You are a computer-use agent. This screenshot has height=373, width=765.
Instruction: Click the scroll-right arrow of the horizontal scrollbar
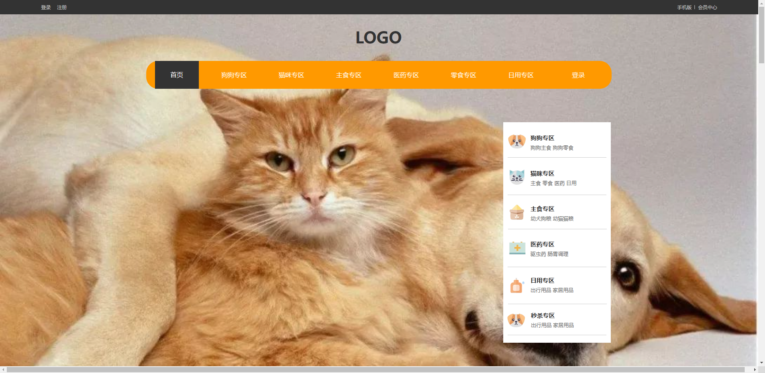coord(755,370)
